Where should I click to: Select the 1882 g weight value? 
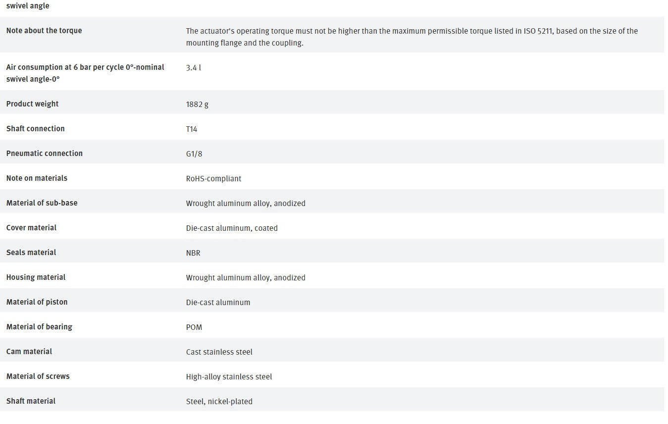[197, 105]
